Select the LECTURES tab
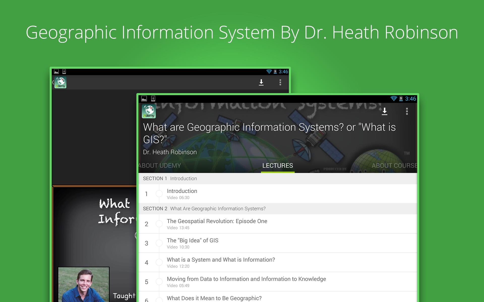Image resolution: width=484 pixels, height=302 pixels. pos(278,166)
